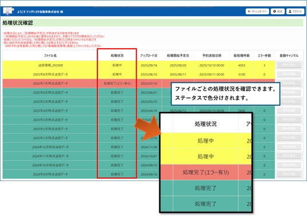Click cancel button for 2025年8月時点送信データ row
This screenshot has width=307, height=216.
pyautogui.click(x=289, y=74)
